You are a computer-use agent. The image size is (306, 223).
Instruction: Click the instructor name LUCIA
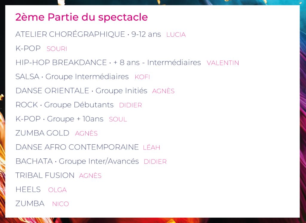(176, 35)
